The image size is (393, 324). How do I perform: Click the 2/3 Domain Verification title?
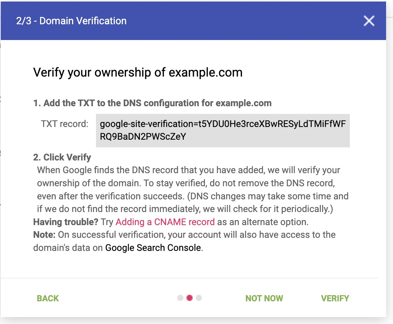click(71, 21)
